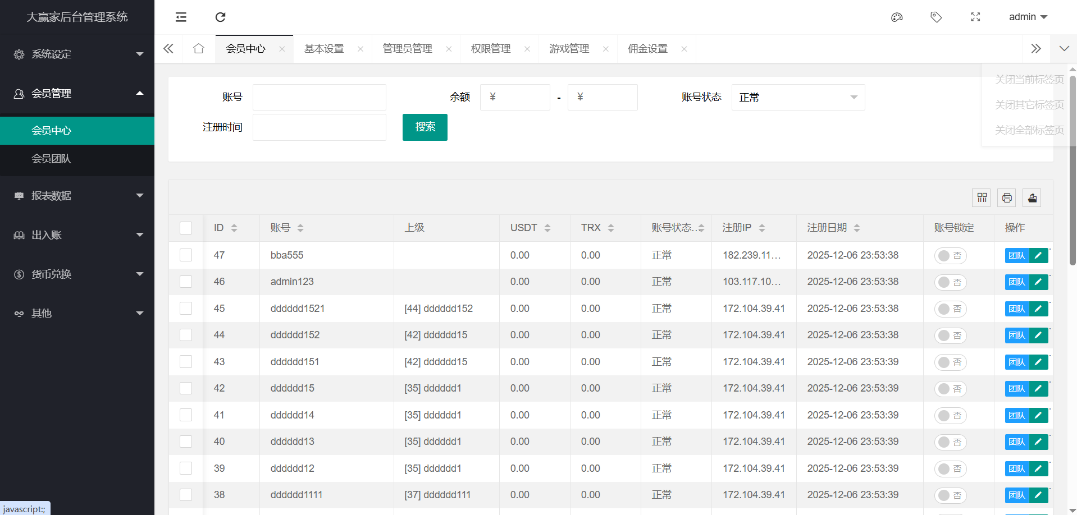Go to home tab icon
Screen dimensions: 1077x515
[198, 49]
